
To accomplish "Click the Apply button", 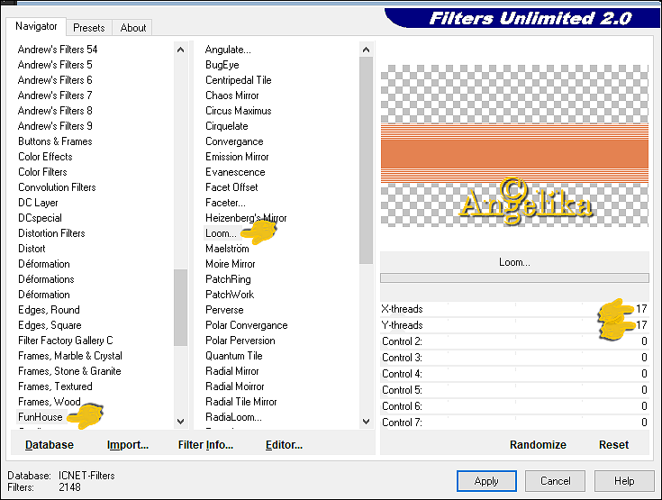I will pyautogui.click(x=486, y=481).
